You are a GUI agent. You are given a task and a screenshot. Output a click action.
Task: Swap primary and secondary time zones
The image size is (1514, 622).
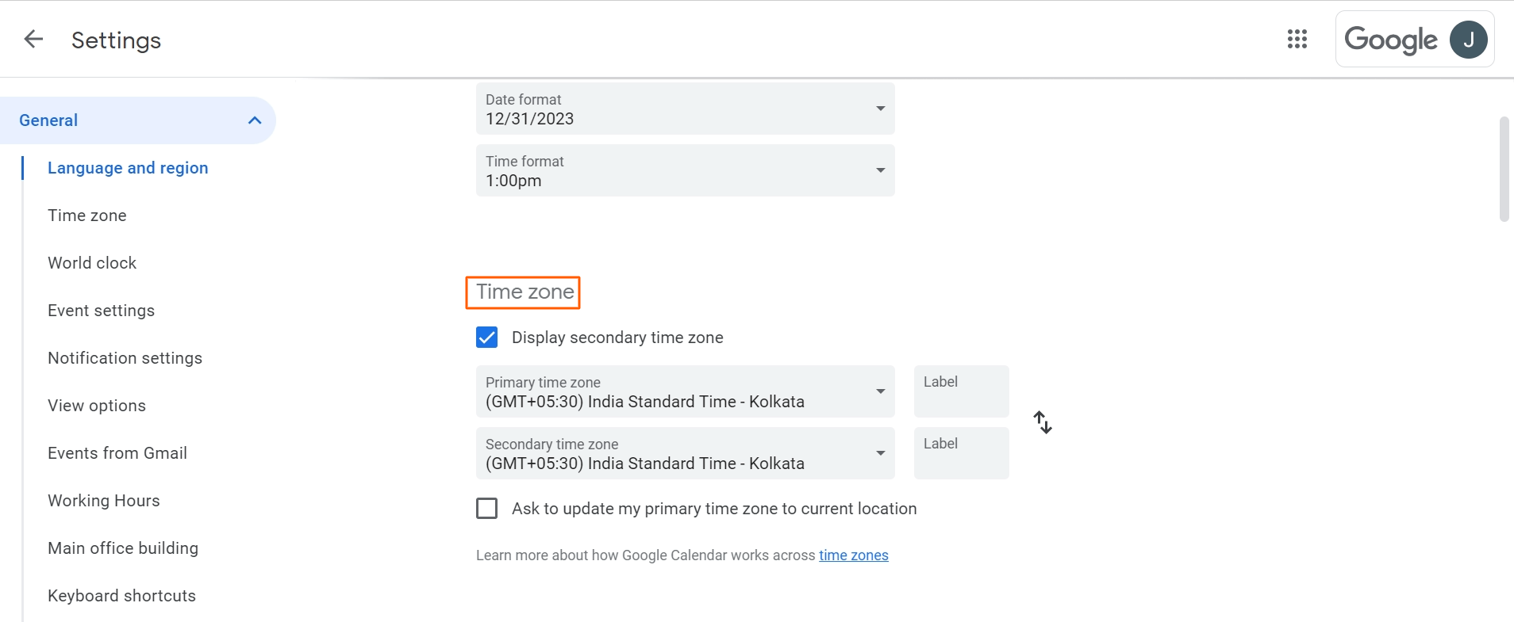(1043, 422)
